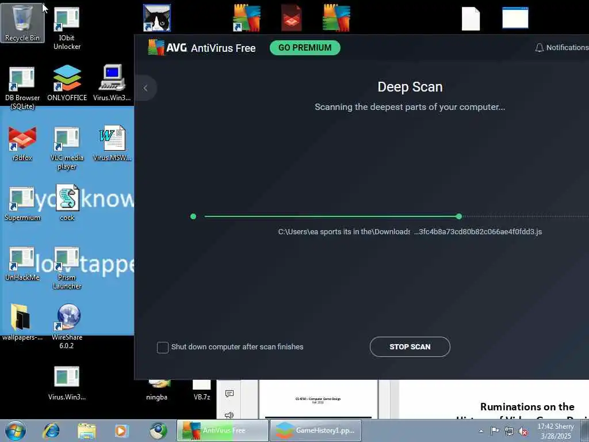Launch WireShare 6.0.2 shortcut
589x442 pixels.
click(67, 326)
